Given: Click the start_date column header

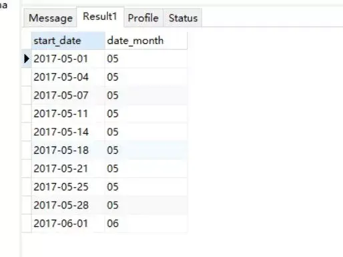Looking at the screenshot, I should coord(68,41).
